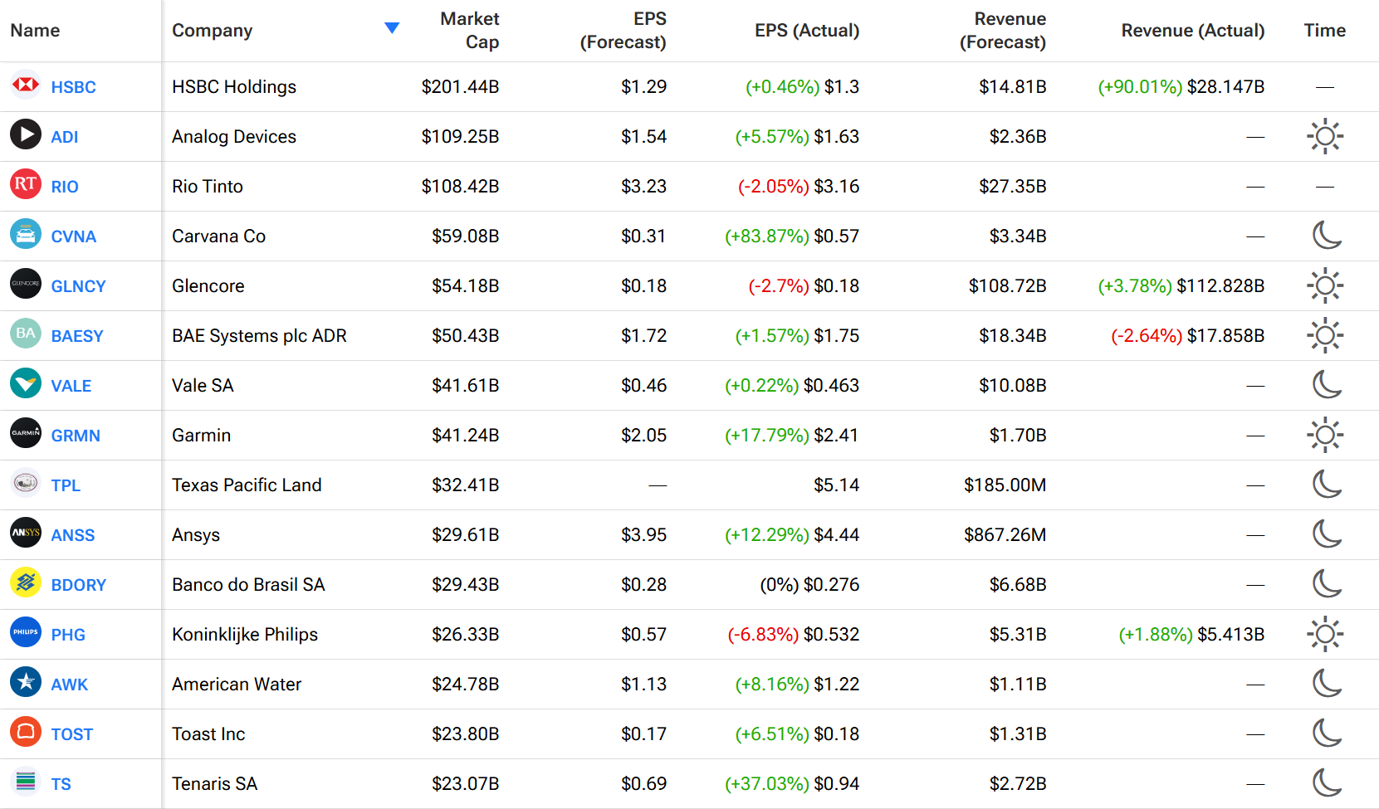Click the Philips logo icon
Viewport: 1379px width, 809px height.
click(26, 632)
